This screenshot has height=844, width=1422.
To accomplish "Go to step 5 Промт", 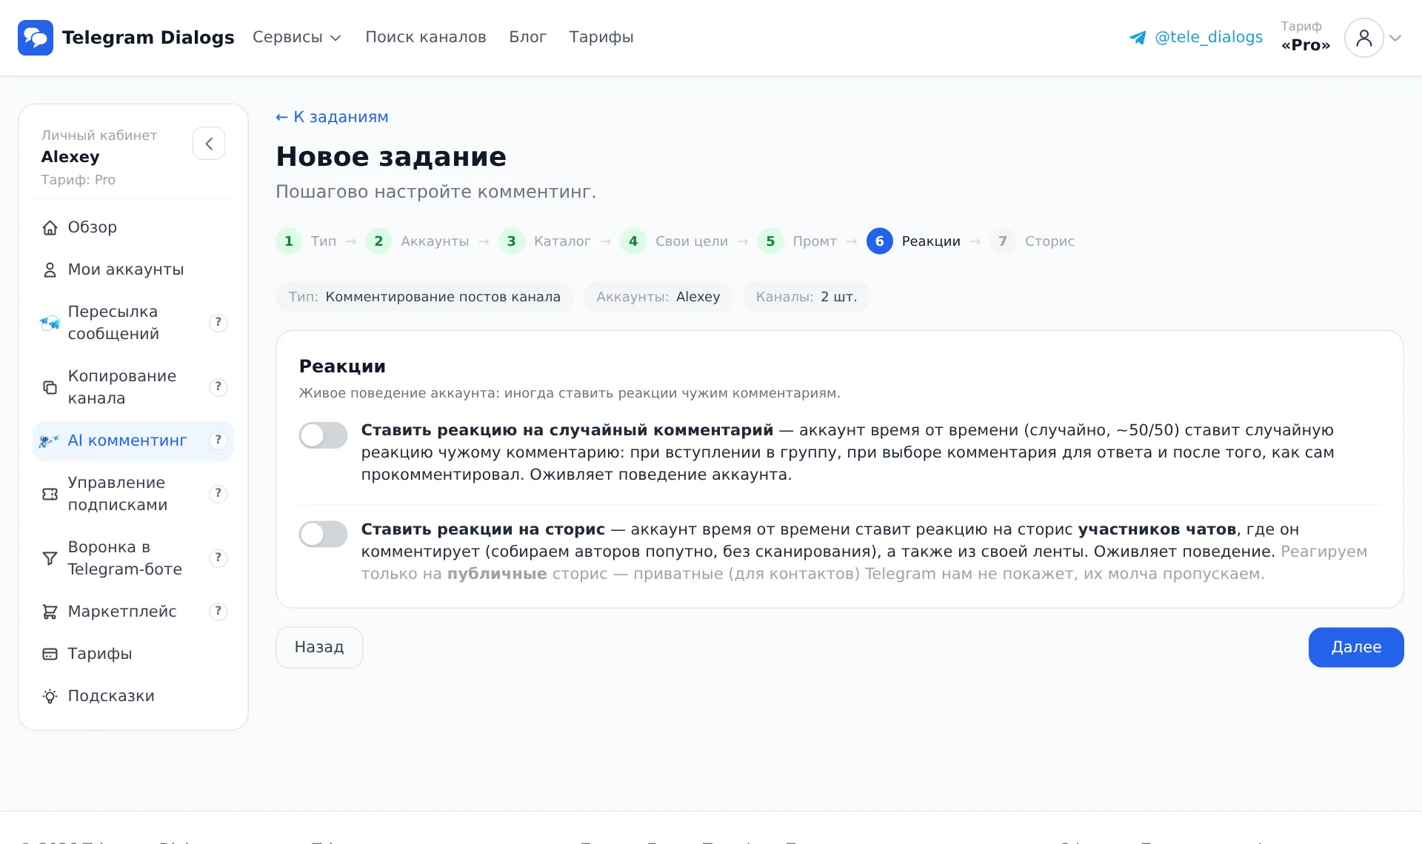I will click(797, 241).
